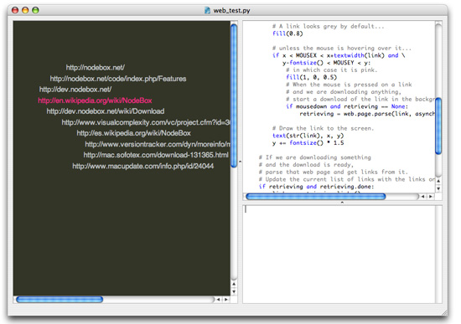Open the versiontracker.com moreinfo link
The image size is (461, 324).
[x=158, y=144]
